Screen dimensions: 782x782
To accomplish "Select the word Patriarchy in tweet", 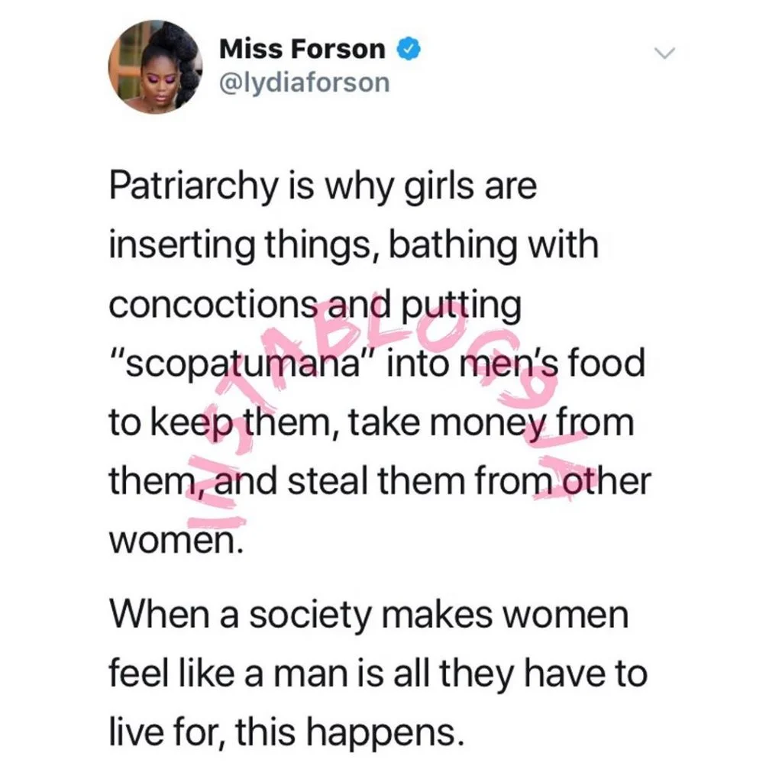I will pyautogui.click(x=192, y=186).
